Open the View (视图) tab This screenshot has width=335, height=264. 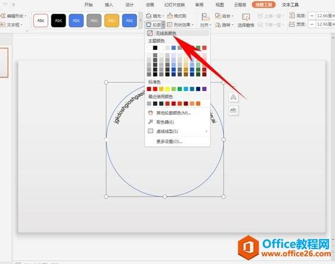[x=219, y=5]
